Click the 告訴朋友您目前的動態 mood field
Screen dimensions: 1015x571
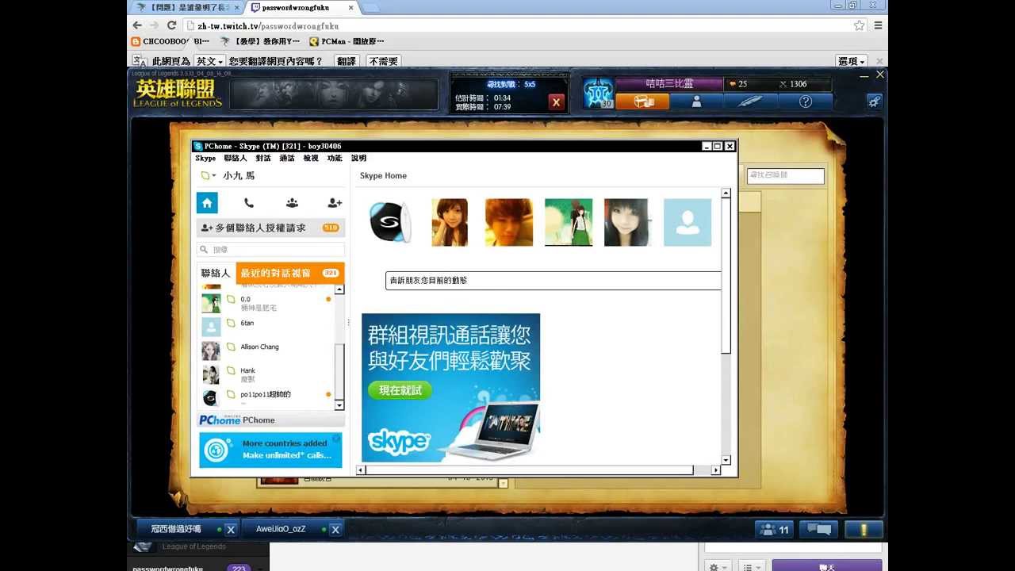(x=553, y=281)
